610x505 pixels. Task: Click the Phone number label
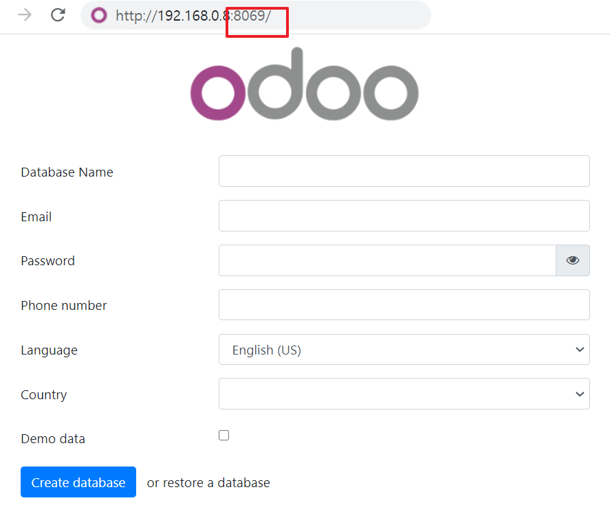64,306
